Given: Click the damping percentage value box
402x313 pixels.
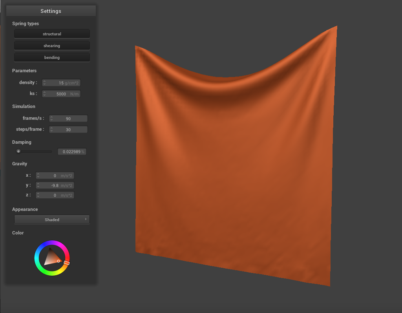Looking at the screenshot, I should tap(72, 152).
